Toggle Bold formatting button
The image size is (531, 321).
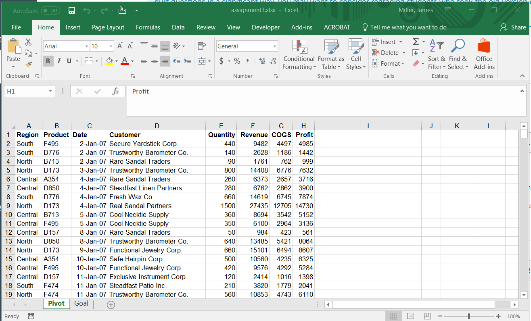48,61
